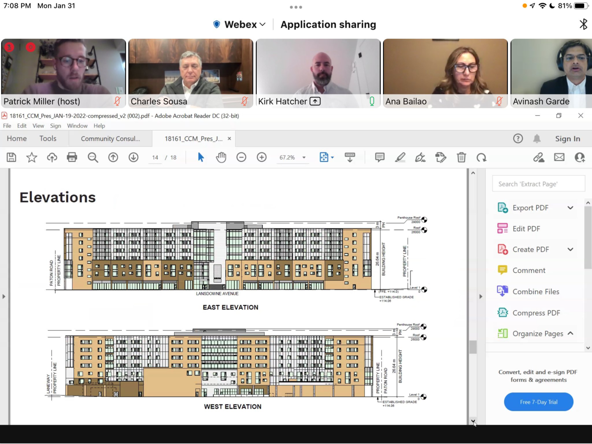592x444 pixels.
Task: Click the Search 'Extract Page' field
Action: 539,184
